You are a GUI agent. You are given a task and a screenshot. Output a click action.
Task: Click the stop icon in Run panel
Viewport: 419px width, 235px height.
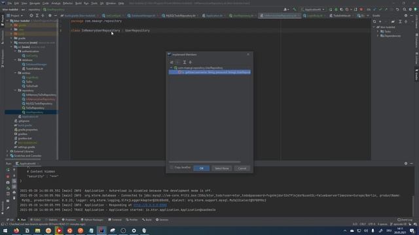(8, 176)
